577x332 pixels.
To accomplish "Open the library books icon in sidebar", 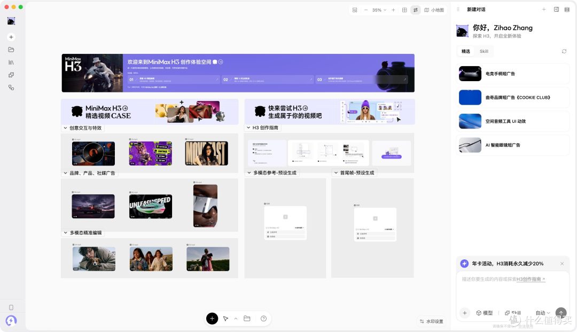I will pos(11,62).
